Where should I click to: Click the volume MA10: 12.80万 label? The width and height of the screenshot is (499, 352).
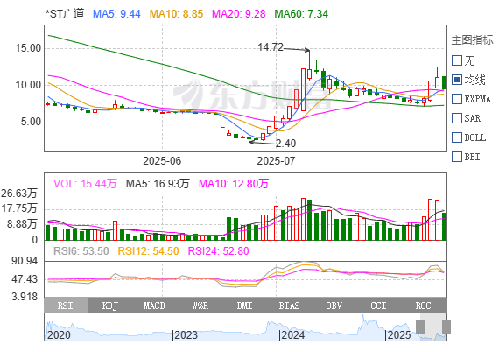pos(234,184)
